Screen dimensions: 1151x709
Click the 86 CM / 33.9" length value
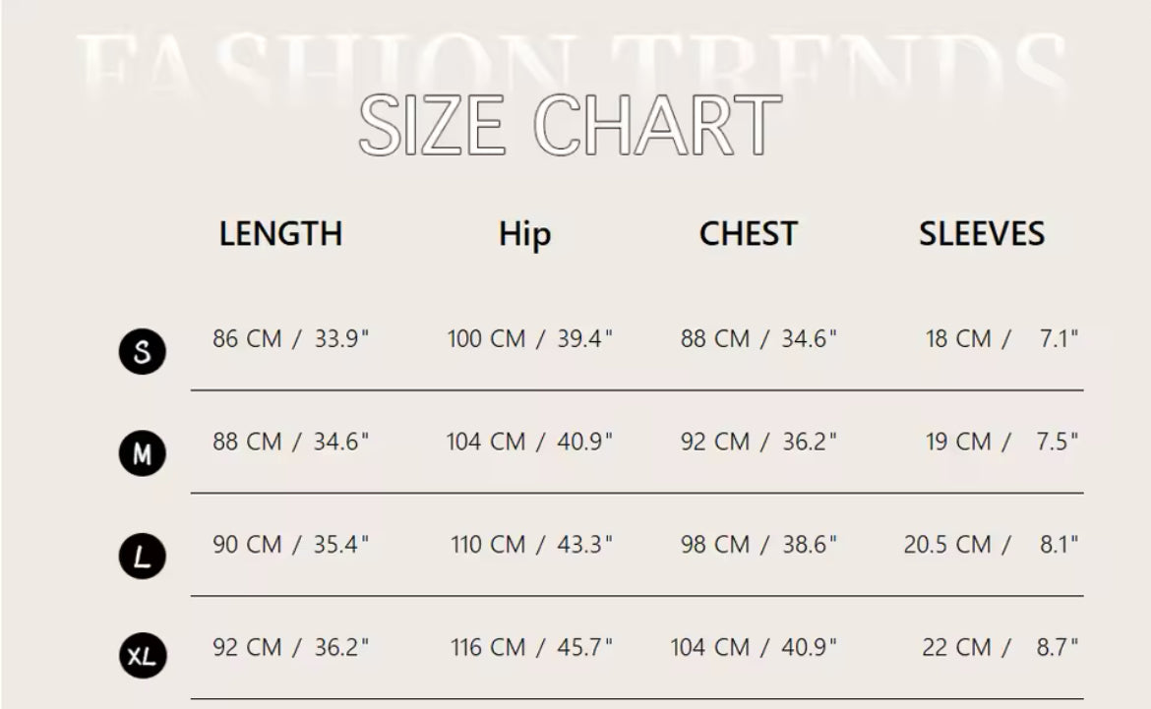click(290, 339)
